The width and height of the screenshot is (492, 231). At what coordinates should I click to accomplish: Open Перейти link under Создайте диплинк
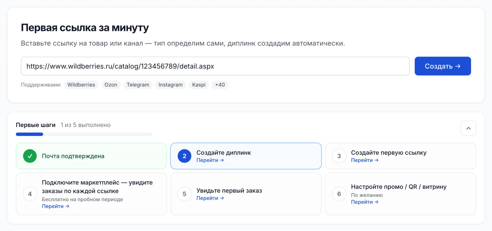(x=210, y=160)
